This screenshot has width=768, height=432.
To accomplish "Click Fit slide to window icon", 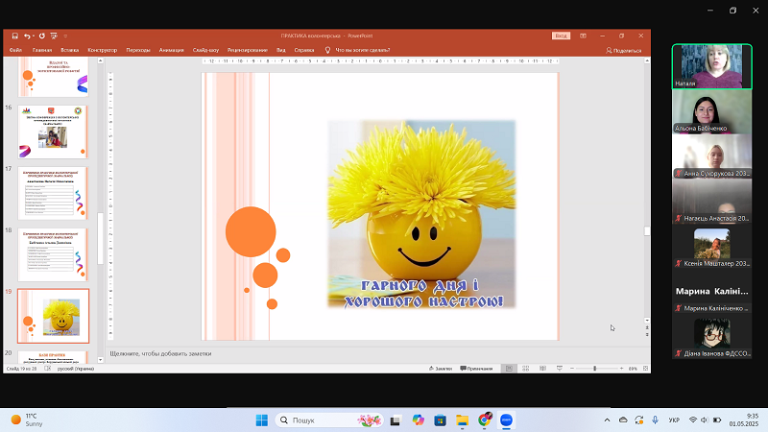I will 645,369.
